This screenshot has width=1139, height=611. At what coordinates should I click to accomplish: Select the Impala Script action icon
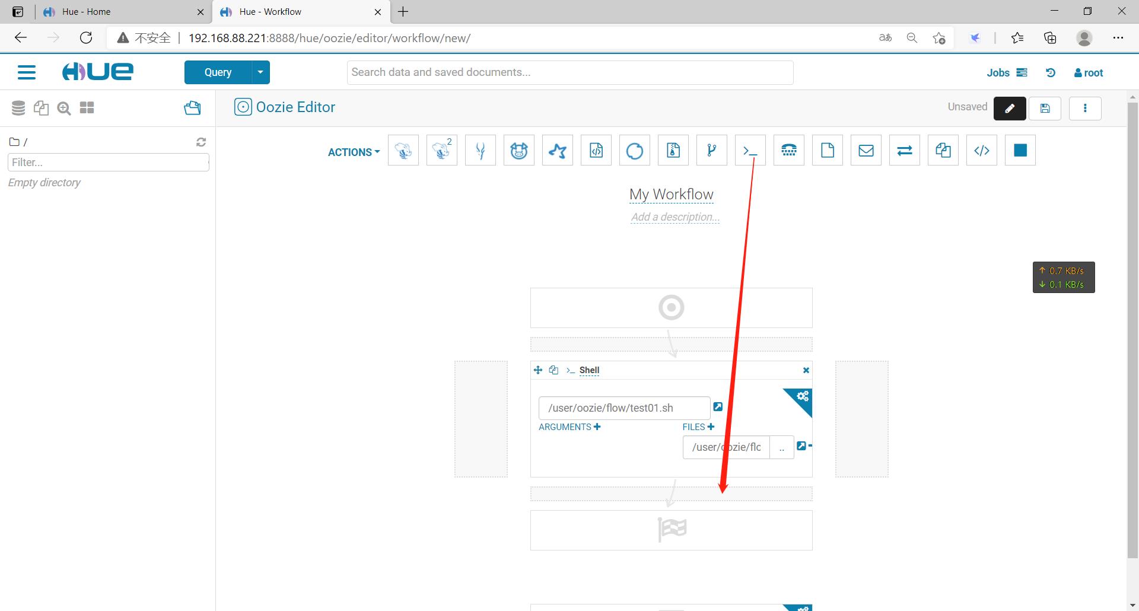coord(481,151)
